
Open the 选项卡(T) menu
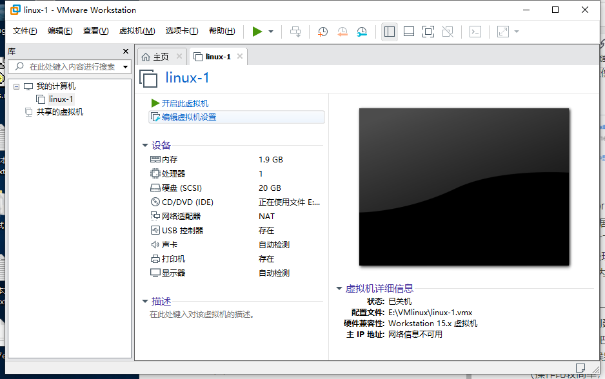182,31
